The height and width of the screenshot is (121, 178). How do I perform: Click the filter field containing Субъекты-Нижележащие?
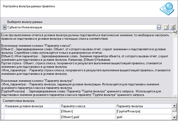coord(82,27)
